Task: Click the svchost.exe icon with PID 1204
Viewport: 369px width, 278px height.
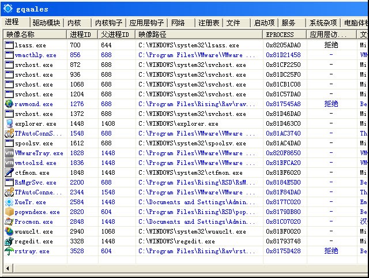Action: coord(9,94)
